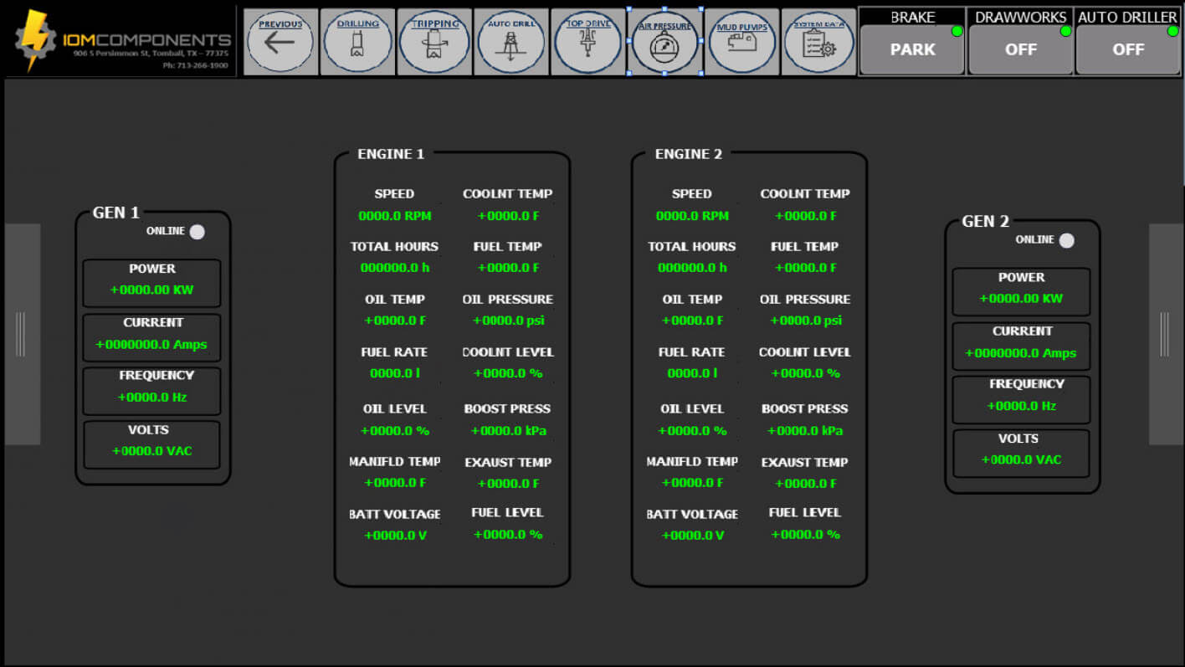
Task: Click Engine 2 Oil Pressure psi value
Action: (x=805, y=321)
